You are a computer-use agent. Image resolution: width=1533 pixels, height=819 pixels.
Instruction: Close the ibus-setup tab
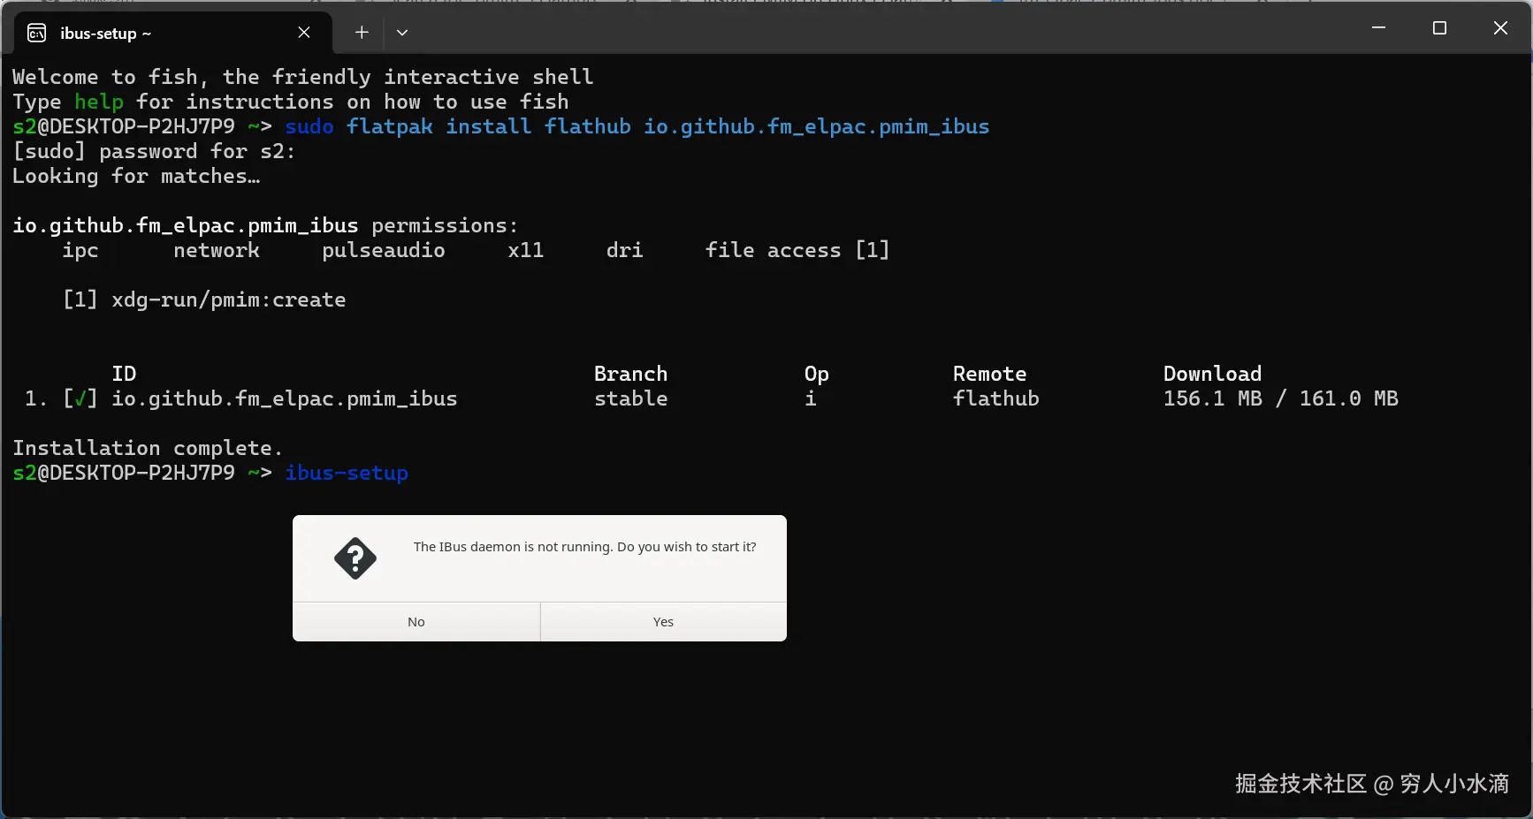(x=304, y=33)
